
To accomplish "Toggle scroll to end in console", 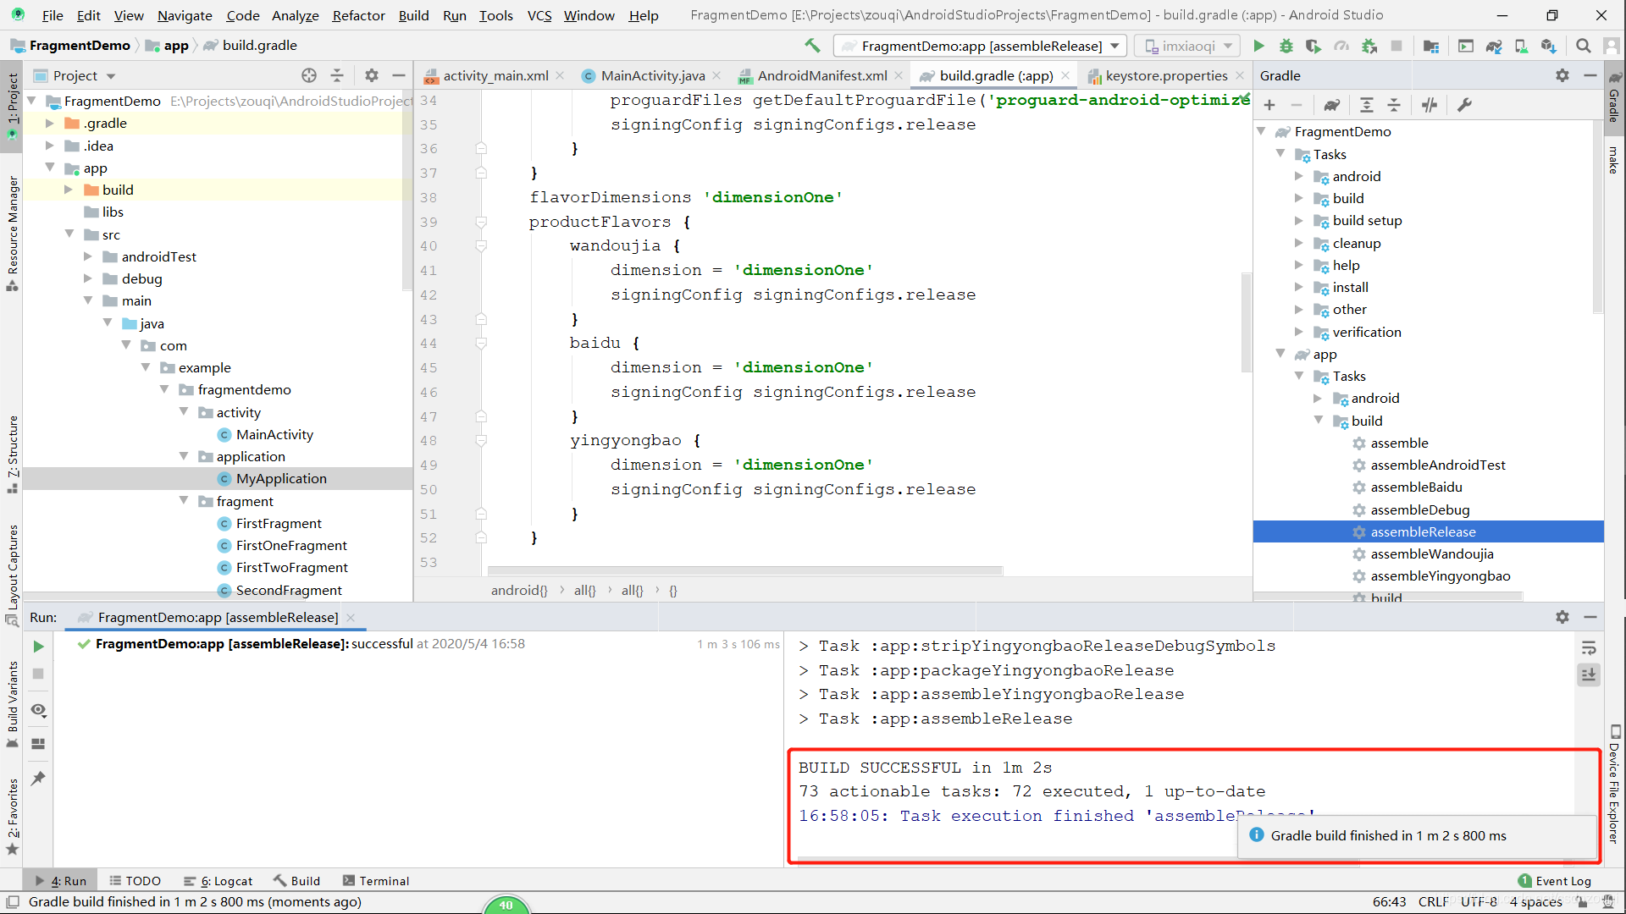I will click(x=1589, y=674).
